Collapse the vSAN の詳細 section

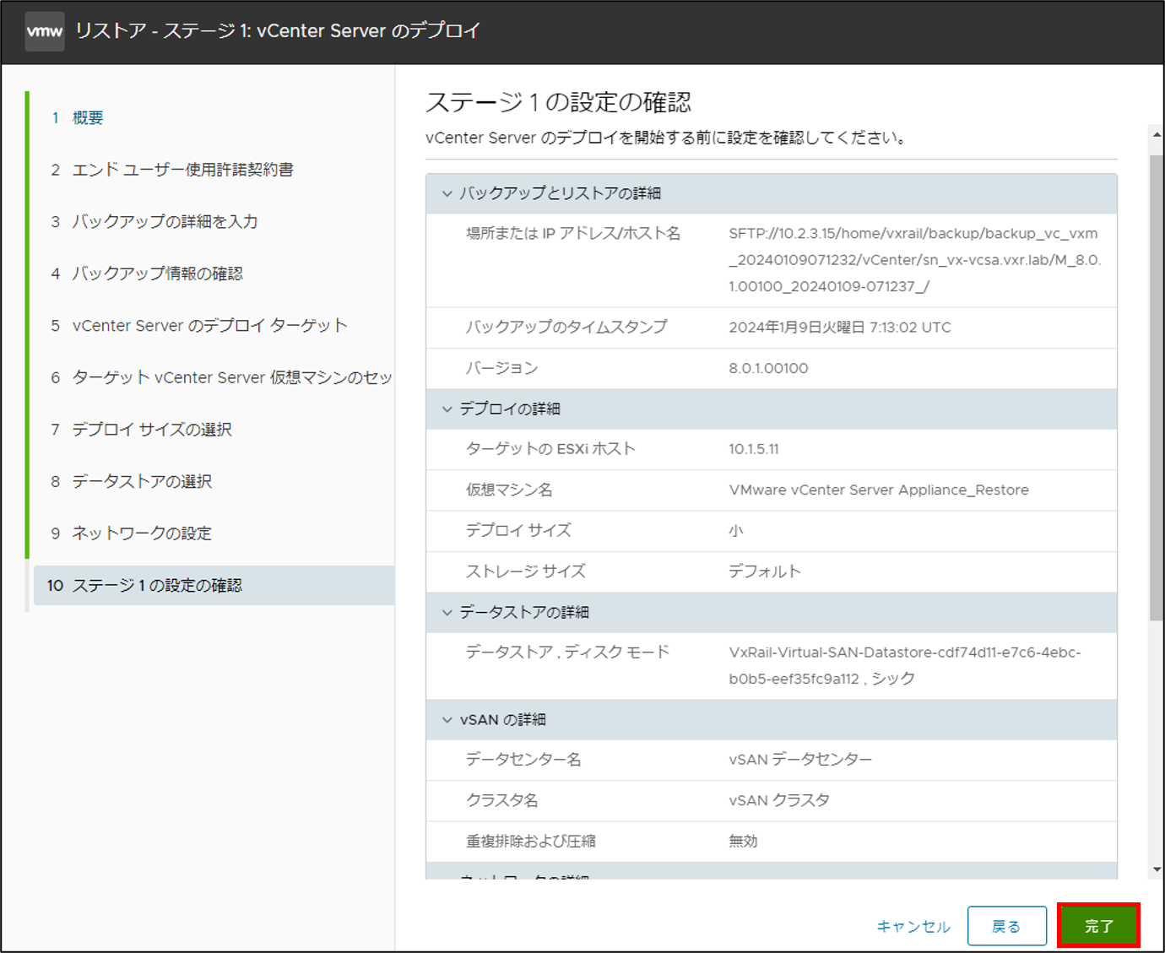coord(447,720)
